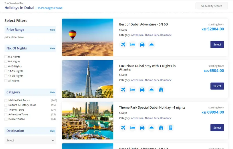This screenshot has height=149, width=233.
Task: Click Burj Khalifa package image
Action: click(87, 79)
